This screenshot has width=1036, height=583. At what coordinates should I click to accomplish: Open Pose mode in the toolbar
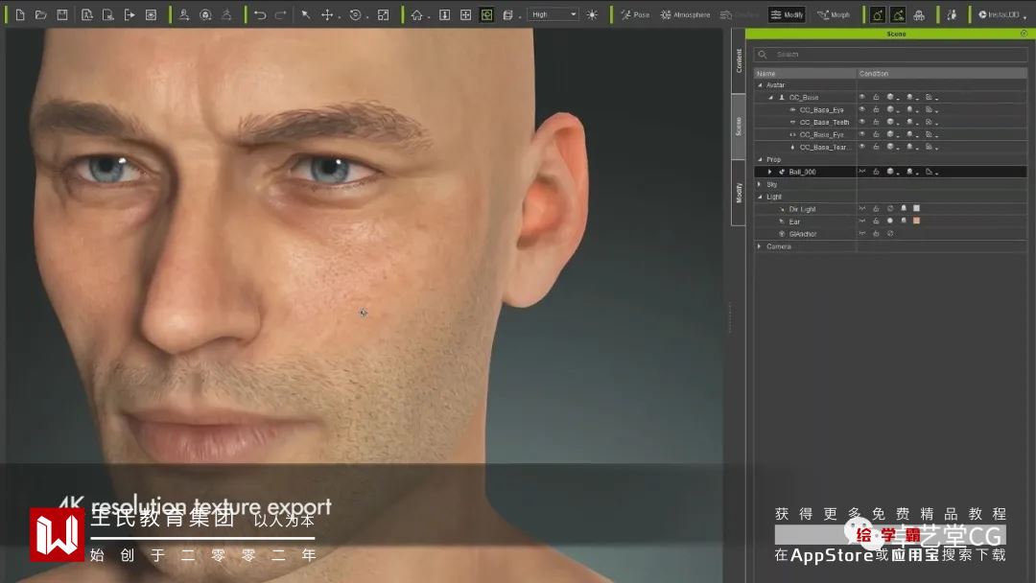pos(635,14)
